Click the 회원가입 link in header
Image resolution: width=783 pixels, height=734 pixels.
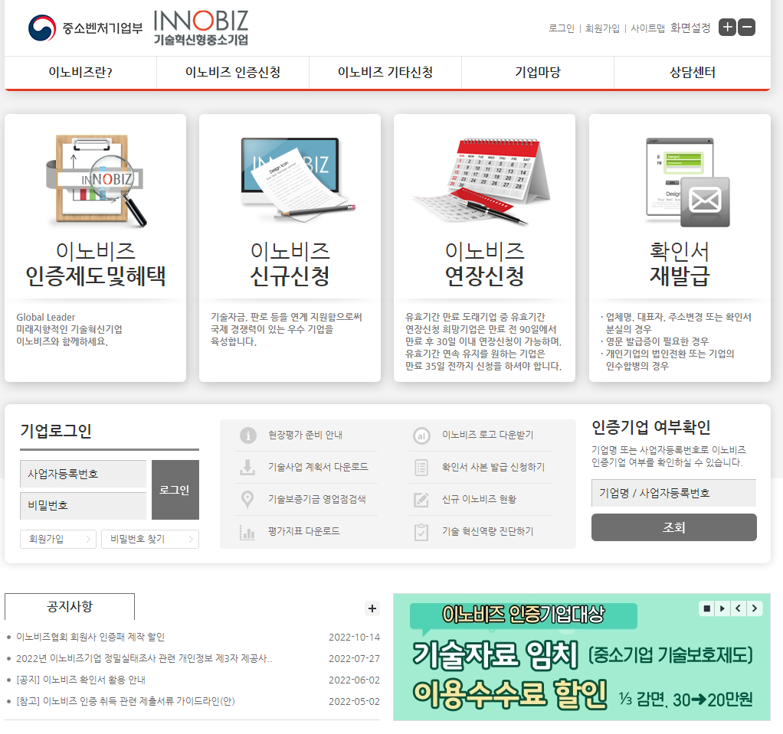click(x=602, y=28)
